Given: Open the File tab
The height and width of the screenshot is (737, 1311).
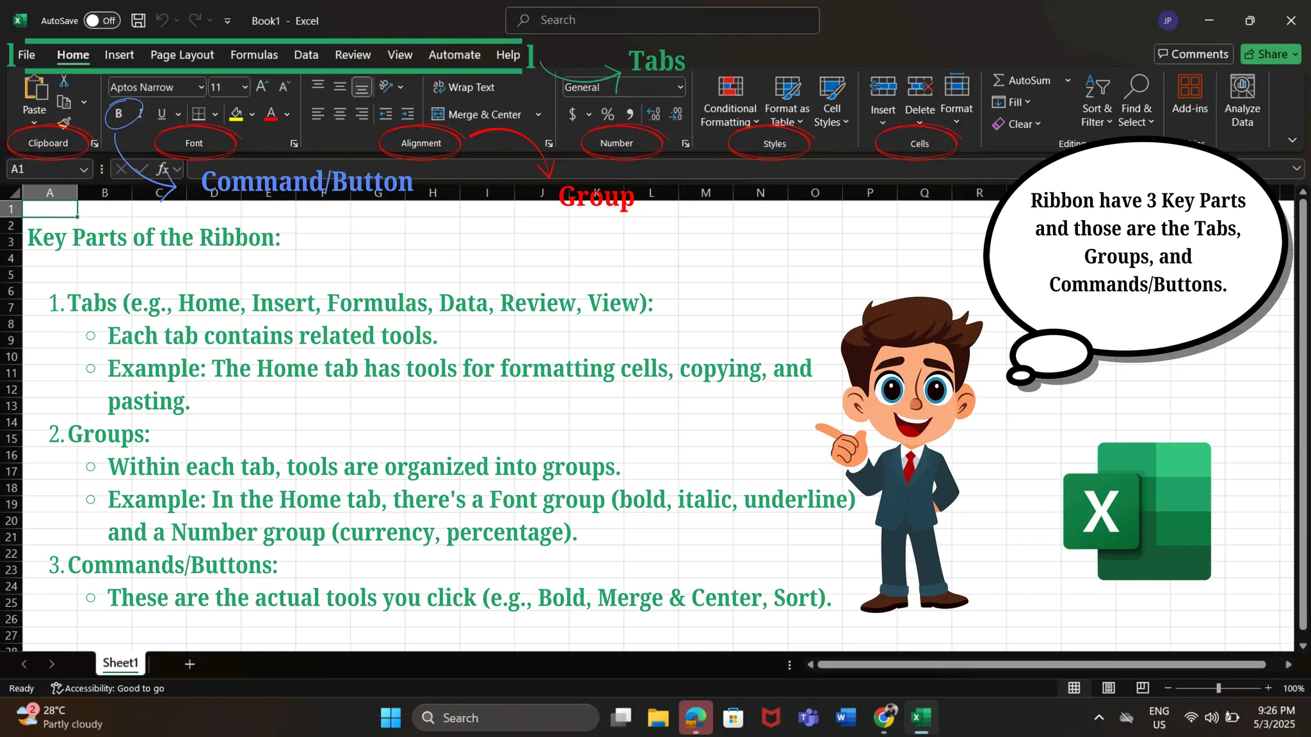Looking at the screenshot, I should tap(26, 54).
